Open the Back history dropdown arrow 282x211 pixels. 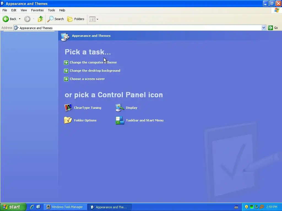[20, 19]
